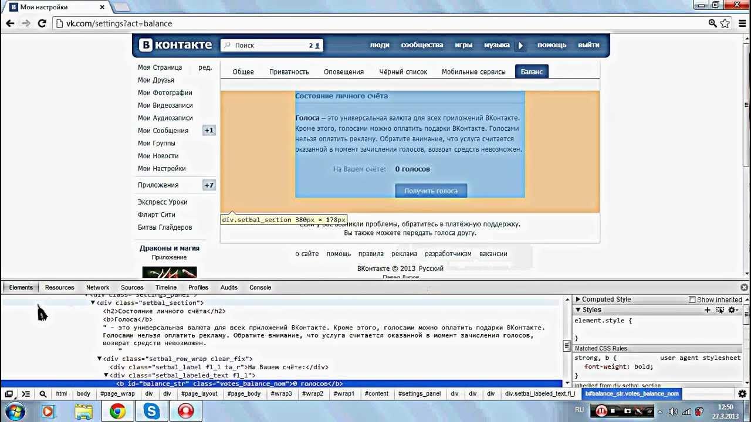Open the Windows Start button

click(x=16, y=411)
